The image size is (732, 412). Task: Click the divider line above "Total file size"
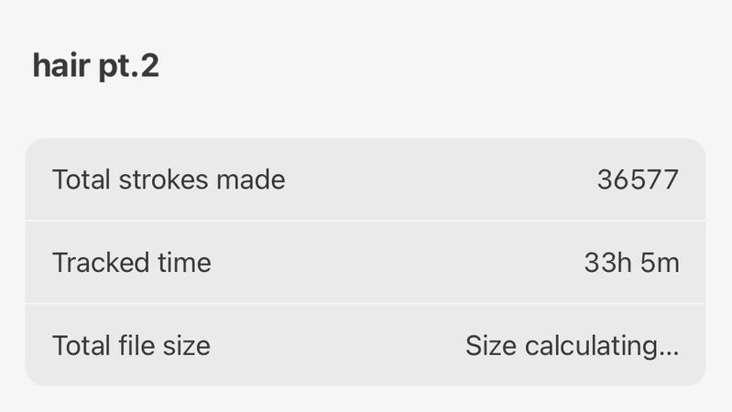tap(365, 303)
